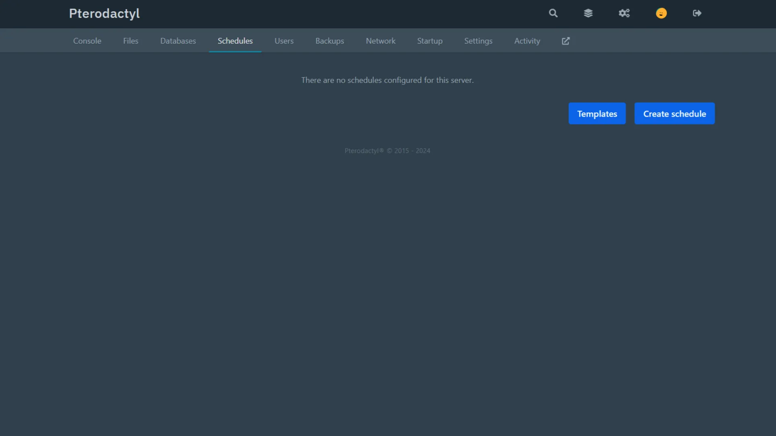Open the Files tab
The image size is (776, 436).
pos(131,41)
